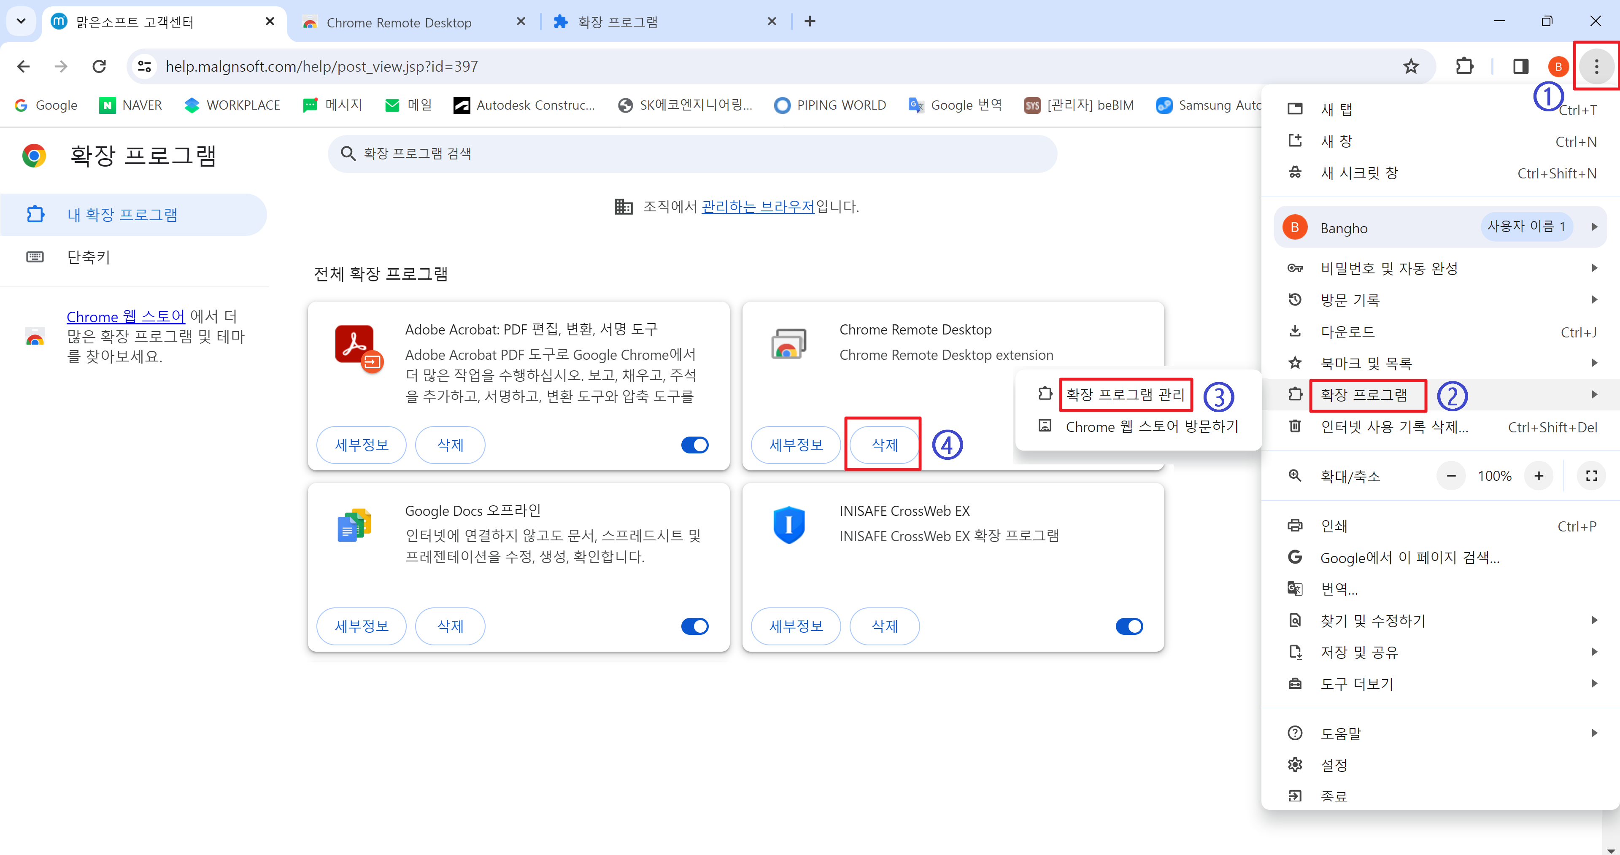Open 세부정보 for INISAFE CrossWeb EX
The width and height of the screenshot is (1620, 855).
(x=796, y=626)
